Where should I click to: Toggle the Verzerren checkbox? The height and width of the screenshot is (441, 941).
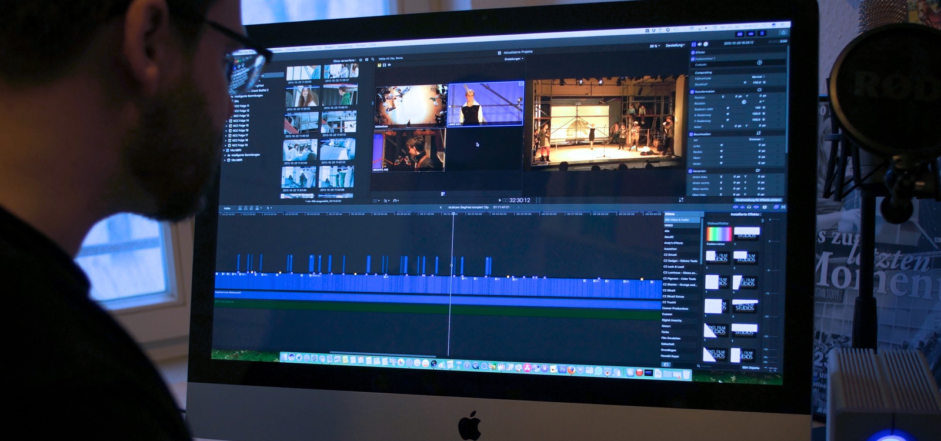point(690,171)
